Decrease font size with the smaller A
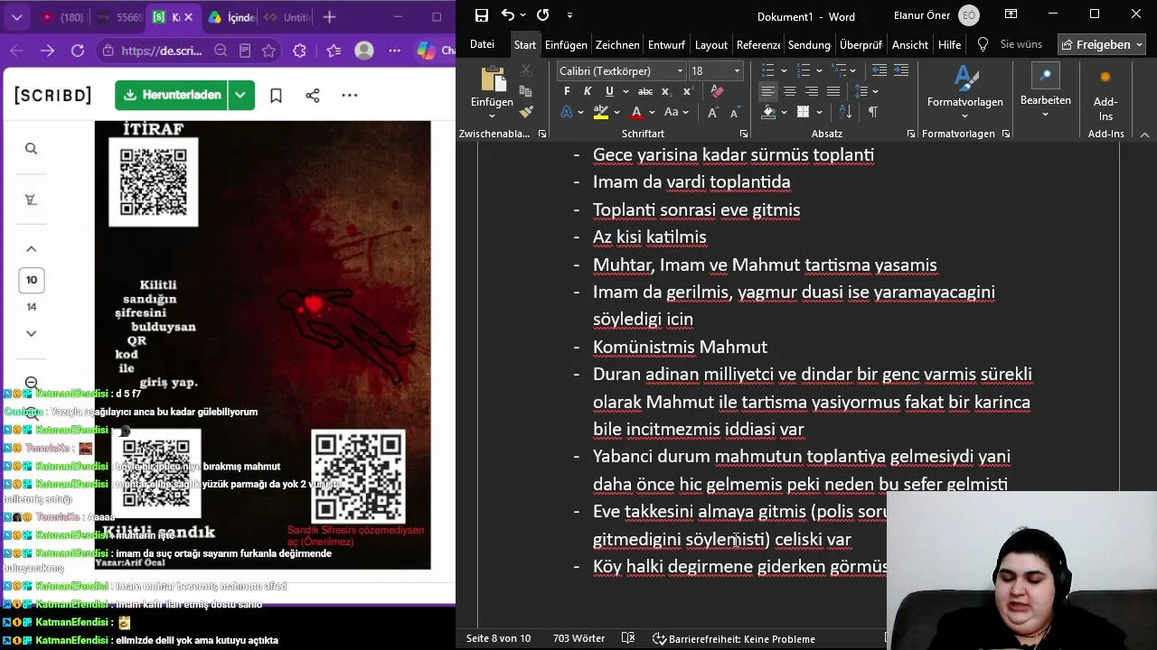 click(734, 113)
